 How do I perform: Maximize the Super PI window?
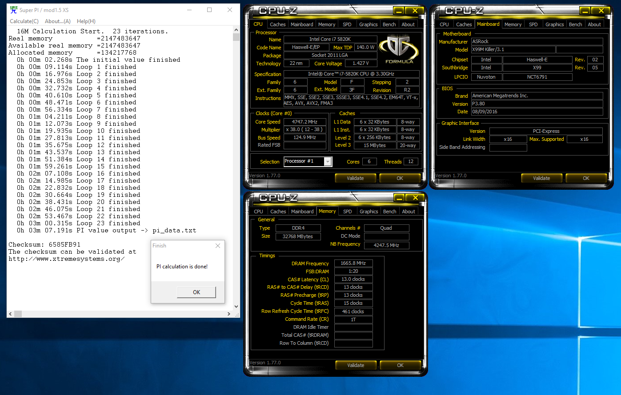[209, 10]
